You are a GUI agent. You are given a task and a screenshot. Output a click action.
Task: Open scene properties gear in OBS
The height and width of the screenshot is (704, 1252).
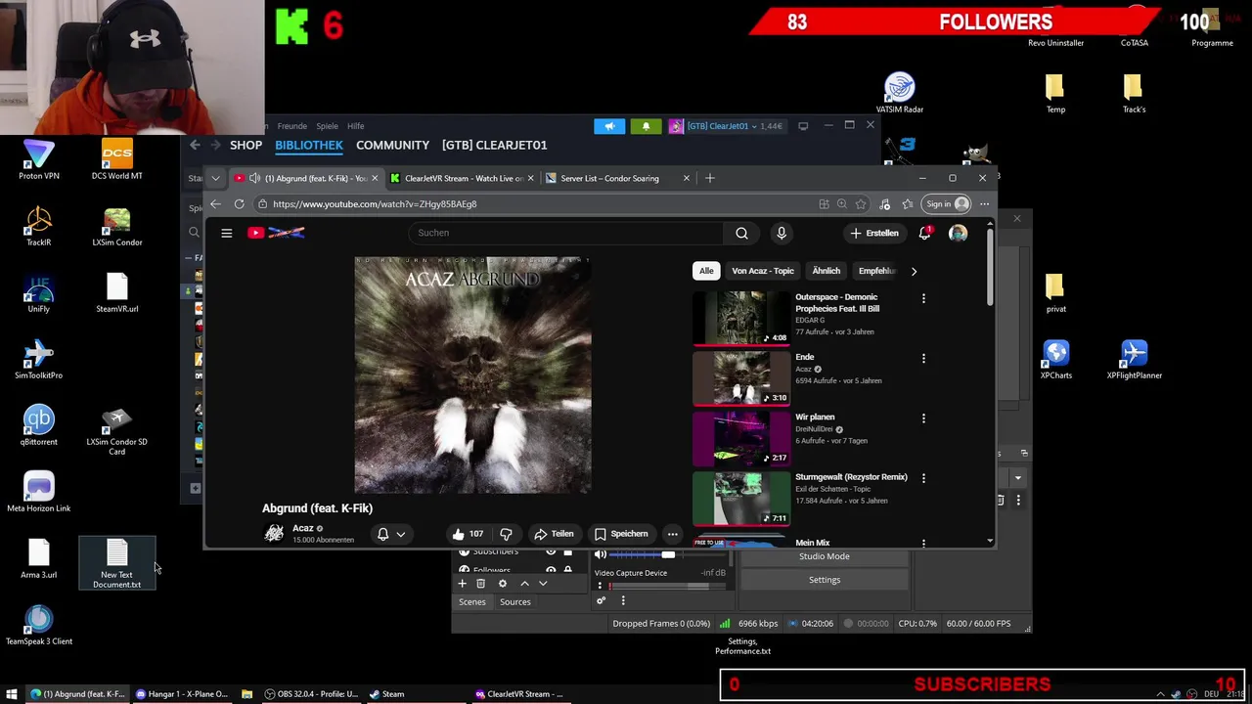(x=503, y=584)
